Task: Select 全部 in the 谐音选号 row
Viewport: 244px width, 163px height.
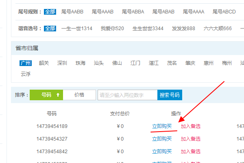Action: click(50, 29)
